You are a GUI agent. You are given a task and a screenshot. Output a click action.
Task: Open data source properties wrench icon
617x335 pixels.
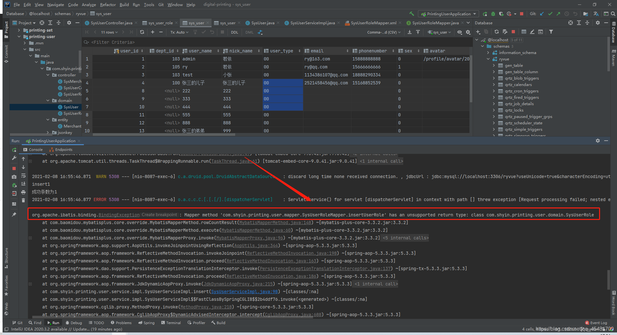click(505, 32)
